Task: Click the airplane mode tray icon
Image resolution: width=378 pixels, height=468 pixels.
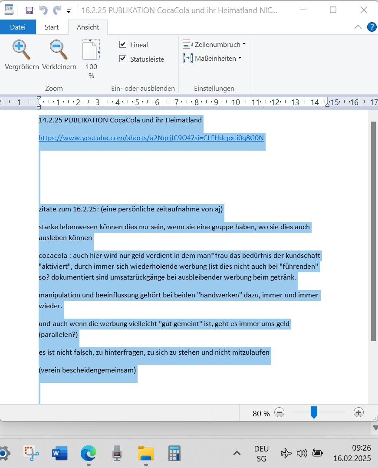Action: click(x=286, y=453)
